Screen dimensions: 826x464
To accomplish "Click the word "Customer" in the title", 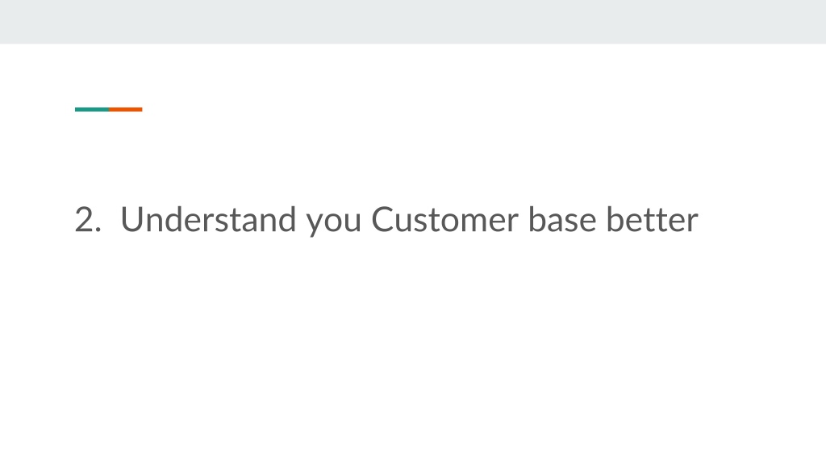I will tap(444, 219).
